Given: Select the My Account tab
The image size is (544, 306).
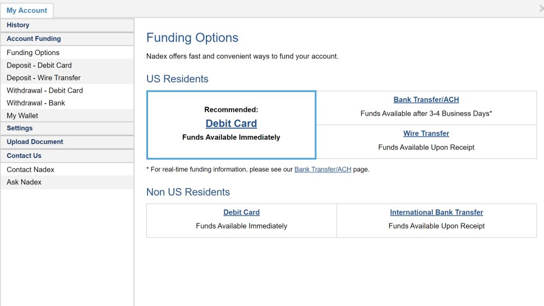Looking at the screenshot, I should [x=27, y=10].
